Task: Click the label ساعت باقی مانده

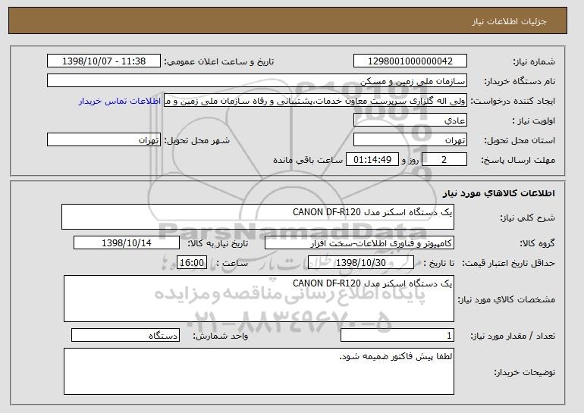Action: click(x=308, y=160)
